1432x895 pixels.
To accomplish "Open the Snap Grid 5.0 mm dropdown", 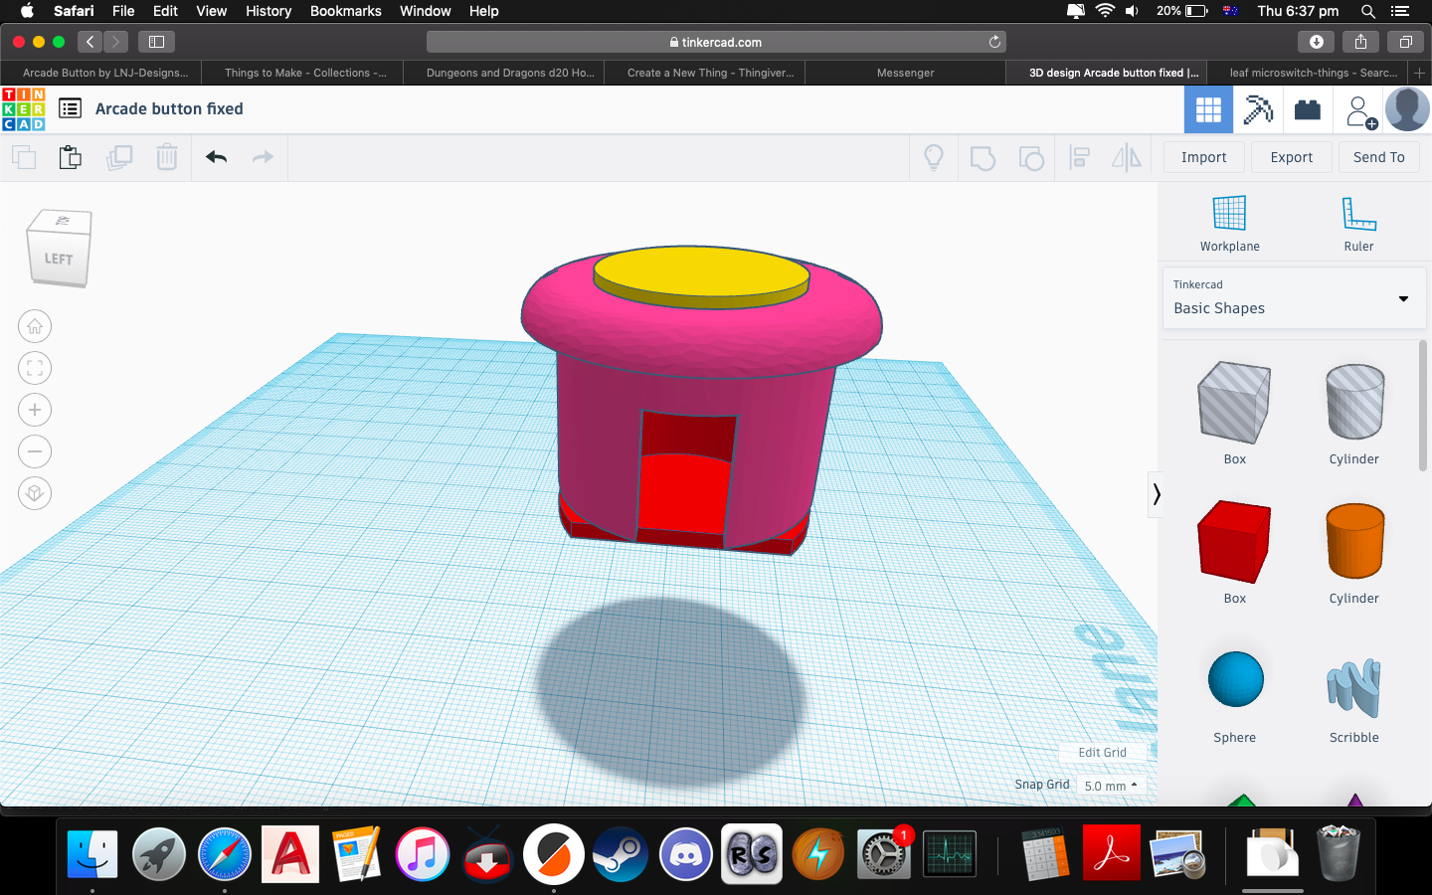I will point(1111,786).
